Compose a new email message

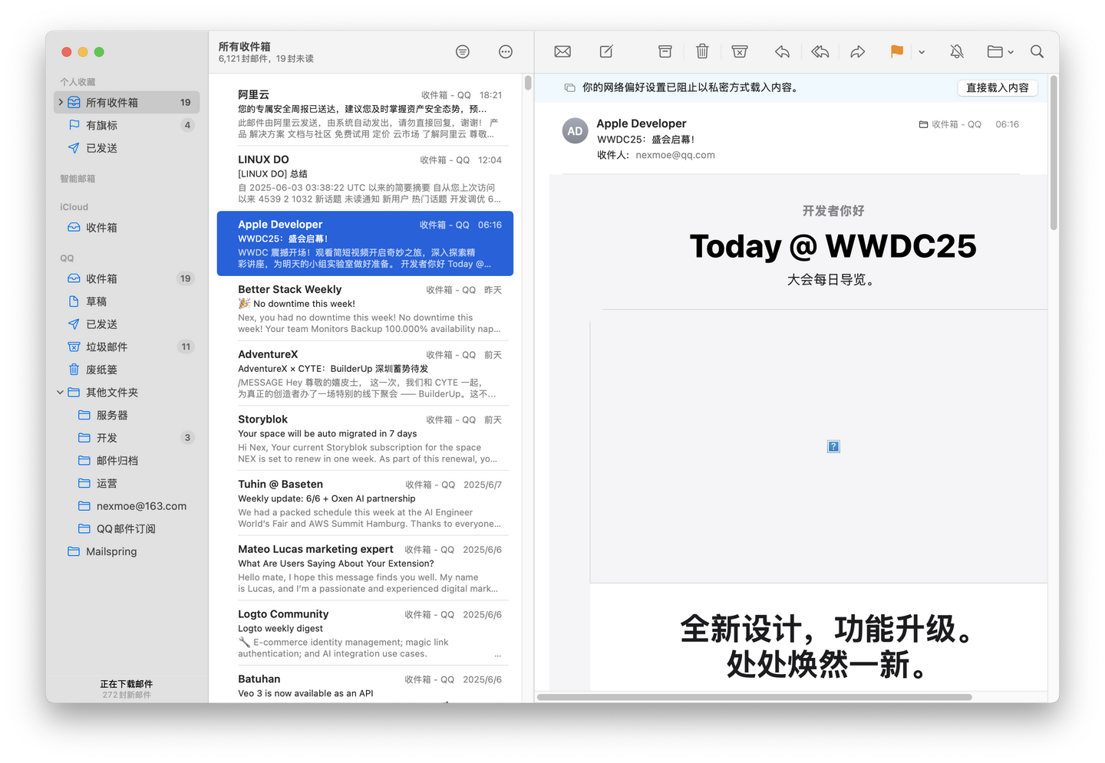pyautogui.click(x=605, y=51)
